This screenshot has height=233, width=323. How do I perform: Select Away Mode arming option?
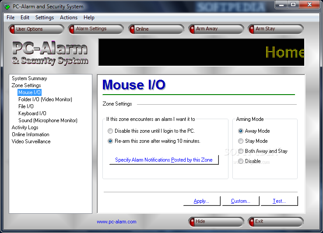click(254, 131)
